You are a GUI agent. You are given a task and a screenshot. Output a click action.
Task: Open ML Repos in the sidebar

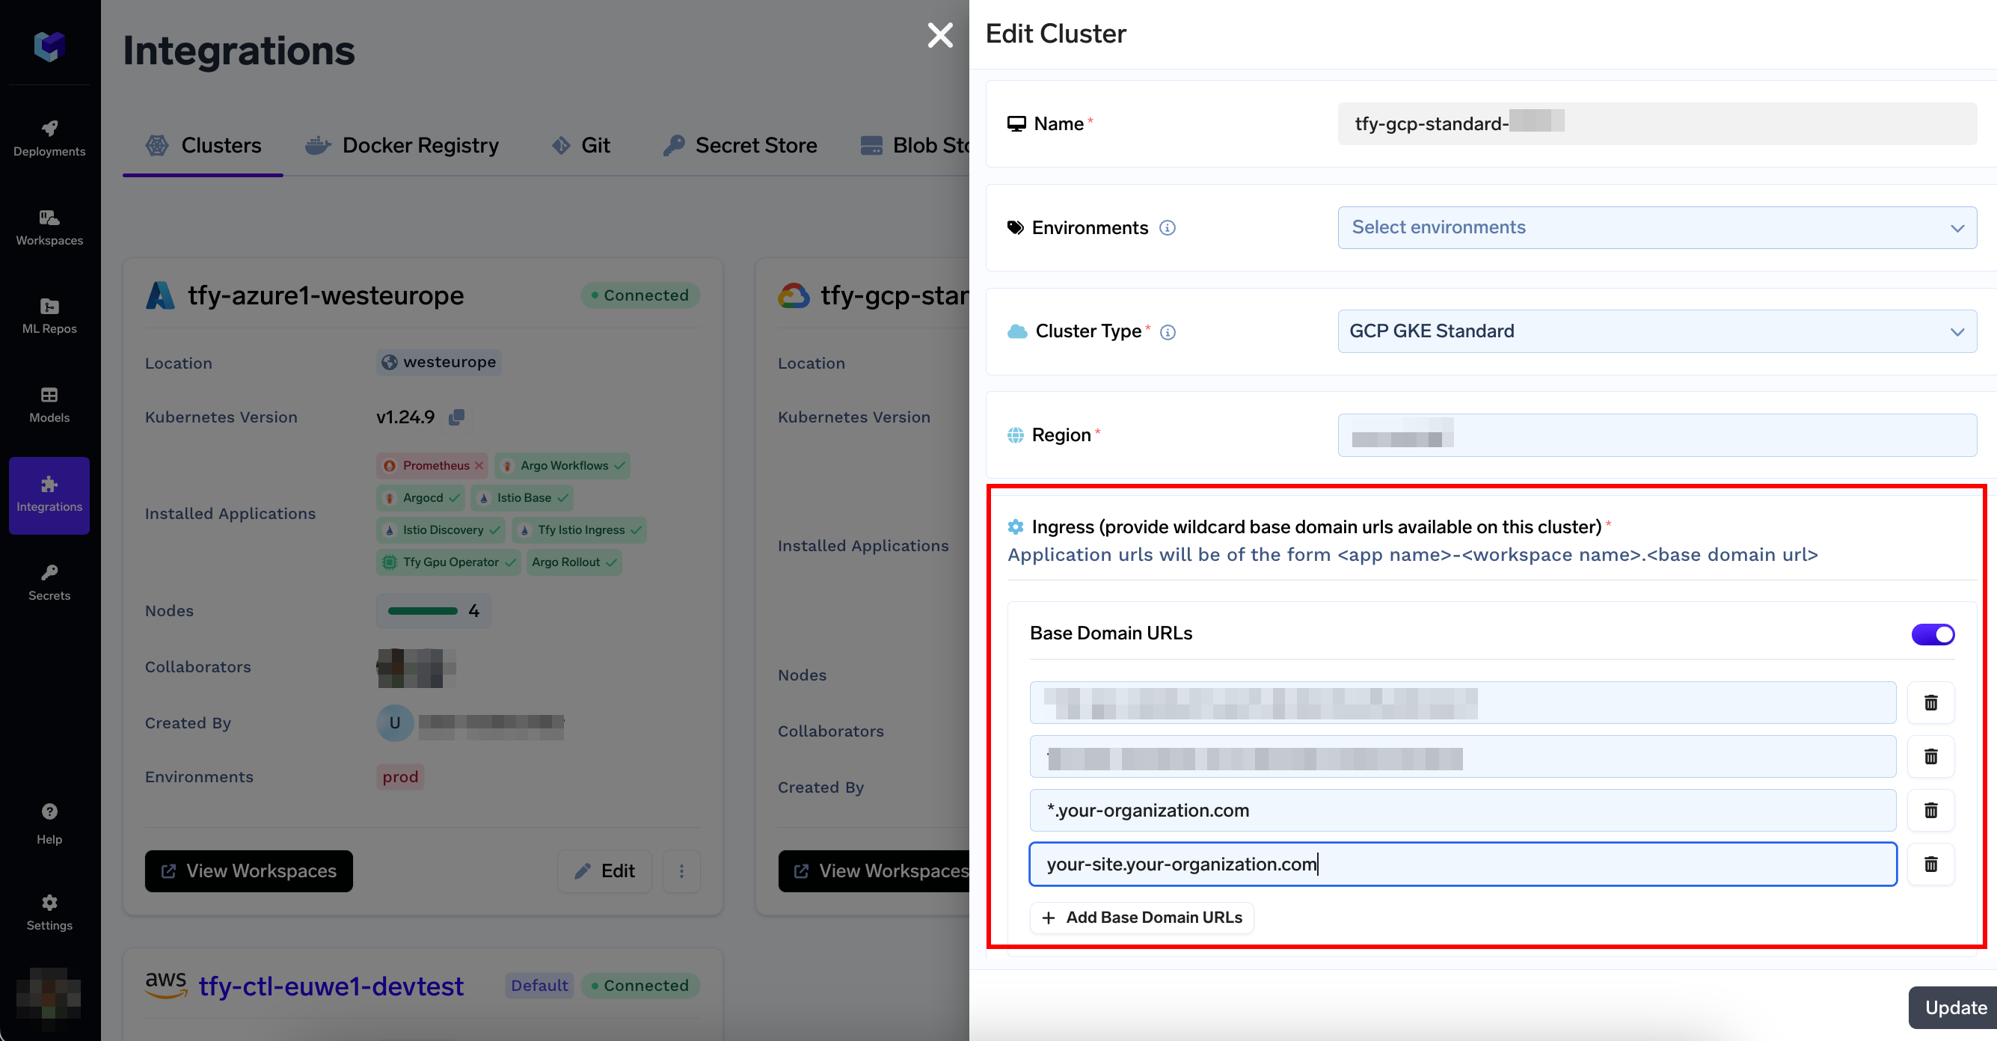[49, 315]
